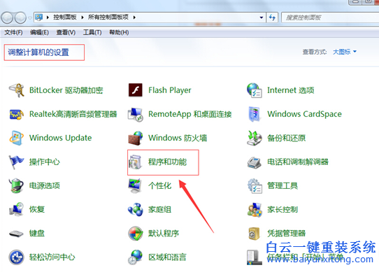
Task: Expand the arrow after 所有控制面板项 breadcrumb
Action: (134, 17)
